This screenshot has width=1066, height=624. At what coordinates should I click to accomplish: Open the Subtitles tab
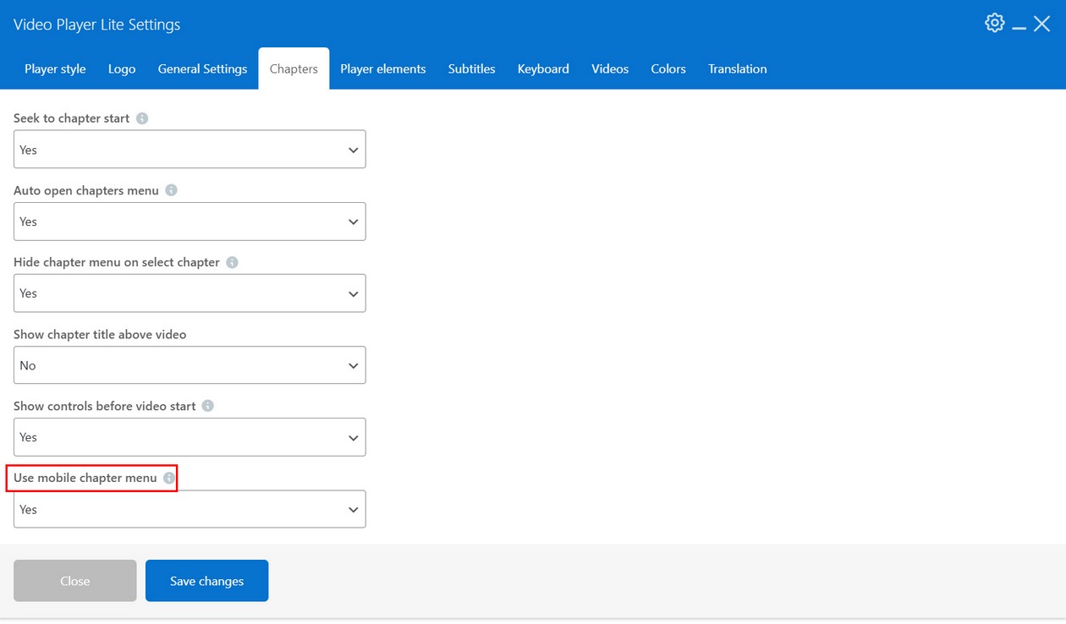[471, 69]
